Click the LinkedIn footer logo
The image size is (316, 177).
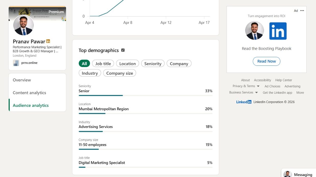pyautogui.click(x=244, y=102)
